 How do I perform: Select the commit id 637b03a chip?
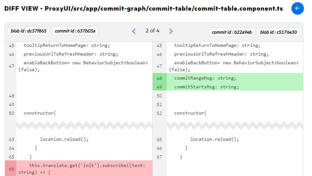tap(75, 31)
